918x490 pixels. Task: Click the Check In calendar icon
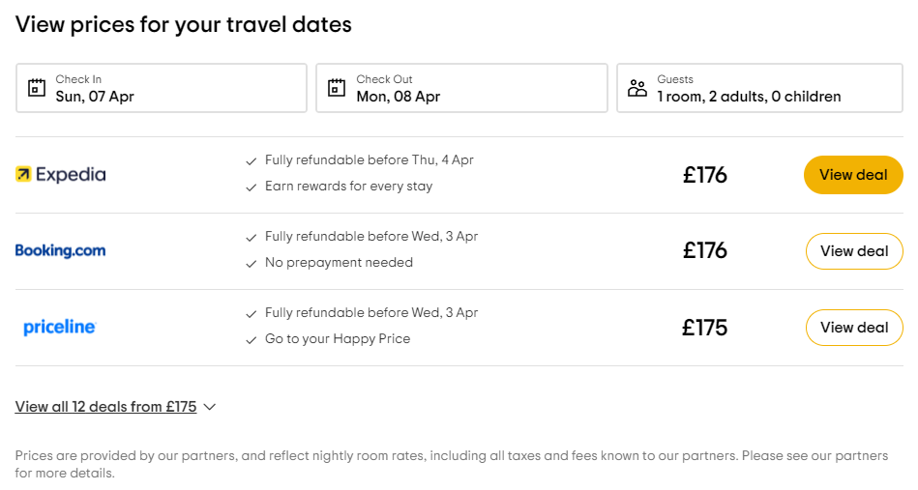coord(37,88)
